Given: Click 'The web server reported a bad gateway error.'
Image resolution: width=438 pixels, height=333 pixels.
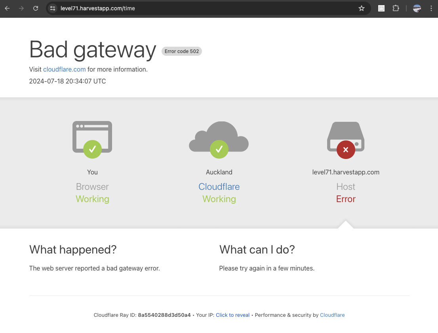Looking at the screenshot, I should coord(94,268).
